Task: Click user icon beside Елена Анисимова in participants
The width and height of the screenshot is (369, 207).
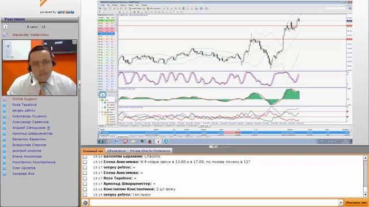Action: 5,156
